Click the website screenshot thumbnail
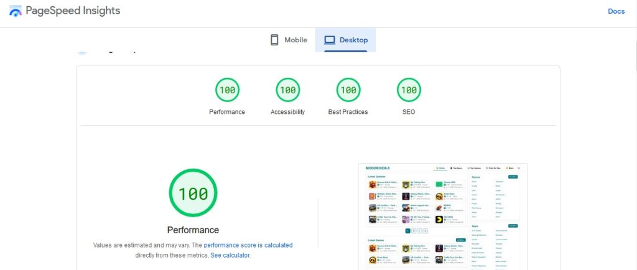The image size is (637, 270). (x=443, y=216)
